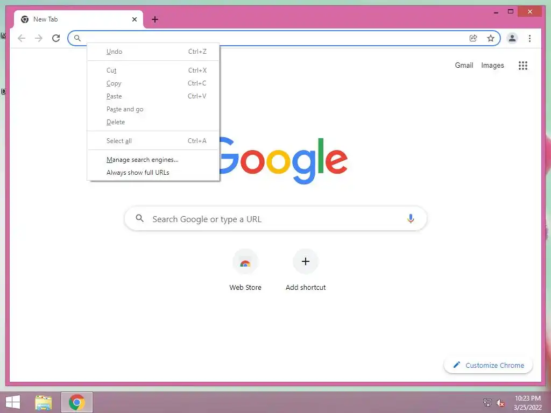The height and width of the screenshot is (413, 551).
Task: Open the Gmail link
Action: 464,65
